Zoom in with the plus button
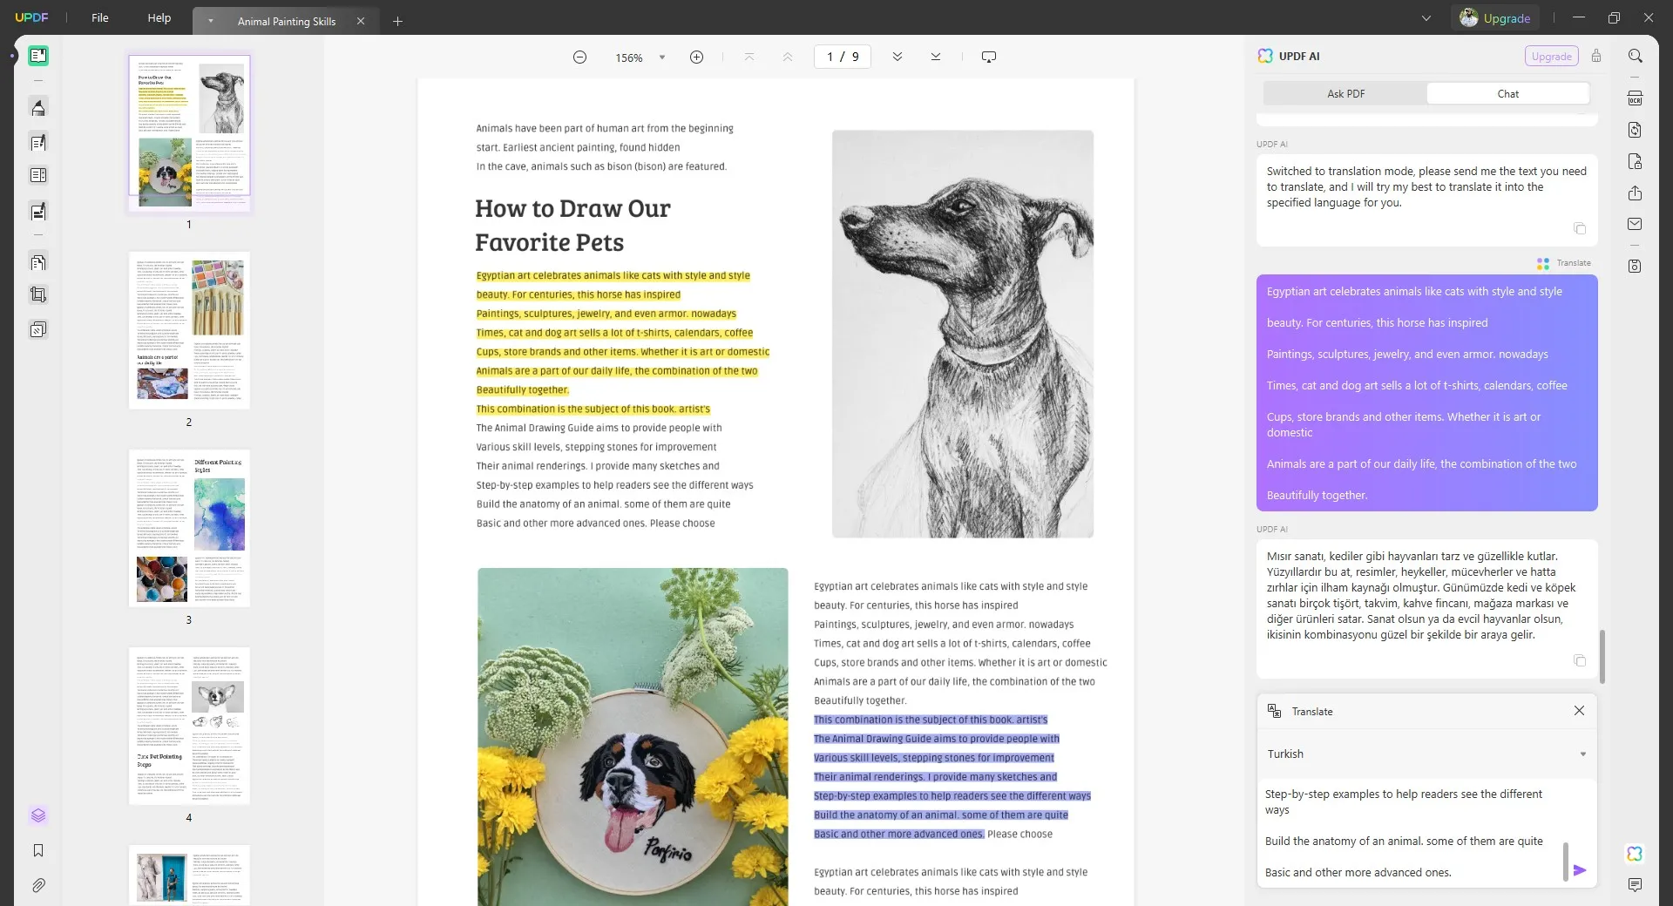Viewport: 1673px width, 906px height. pyautogui.click(x=696, y=57)
